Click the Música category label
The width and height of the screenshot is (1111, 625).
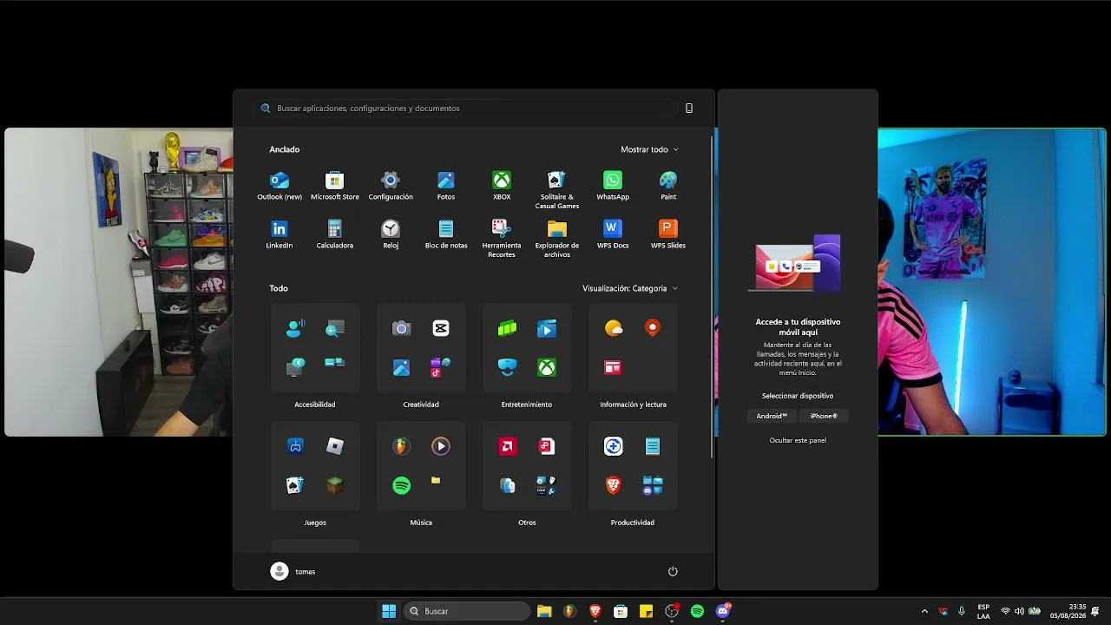[x=421, y=523]
